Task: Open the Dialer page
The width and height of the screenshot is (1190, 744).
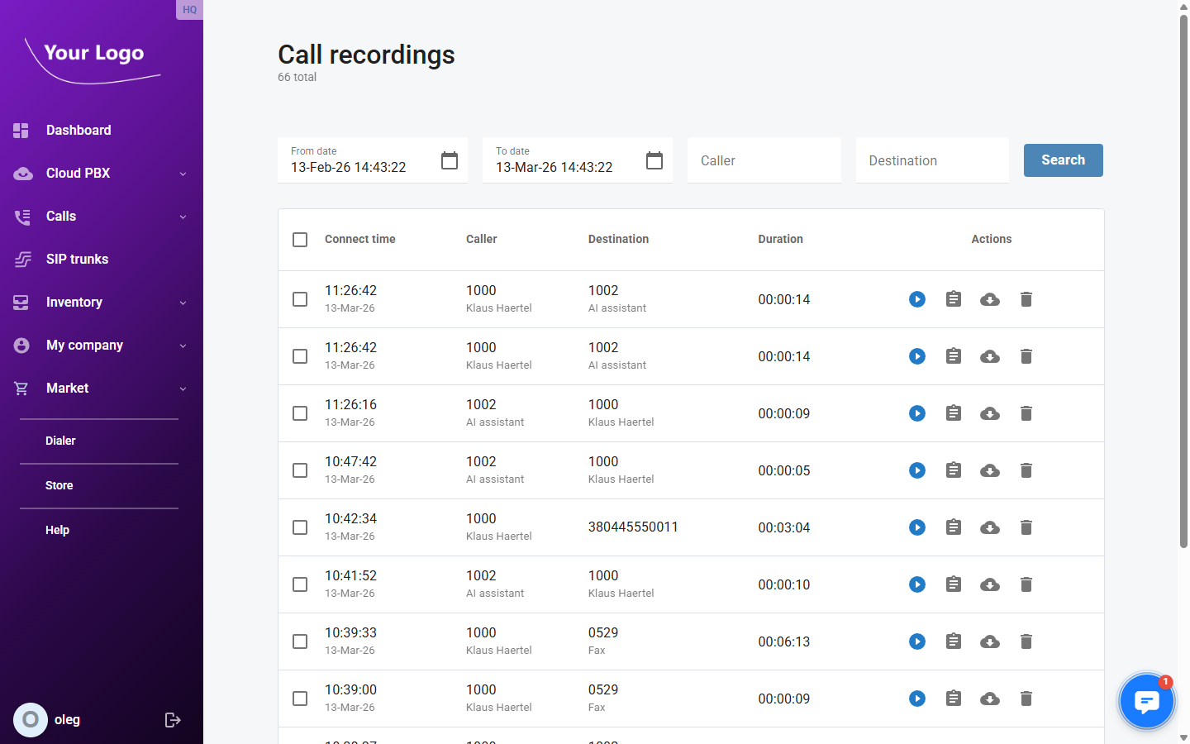Action: [60, 441]
